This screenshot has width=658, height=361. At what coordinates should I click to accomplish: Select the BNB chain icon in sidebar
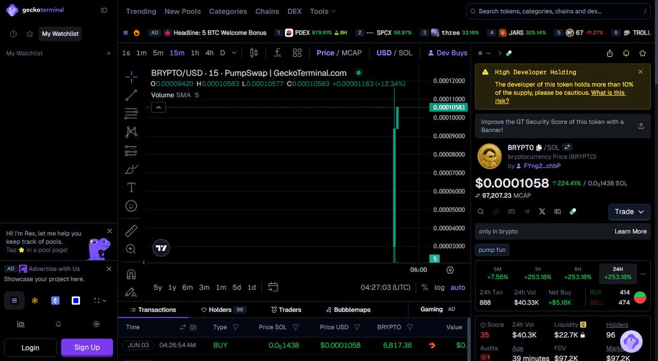(x=35, y=300)
